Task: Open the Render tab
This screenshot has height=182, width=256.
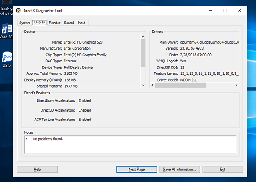Action: coord(55,23)
